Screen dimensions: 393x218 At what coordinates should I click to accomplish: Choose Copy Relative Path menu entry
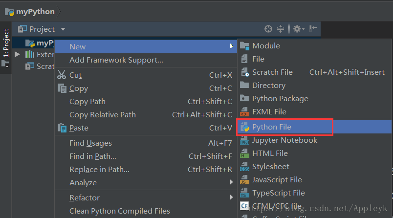pos(146,114)
